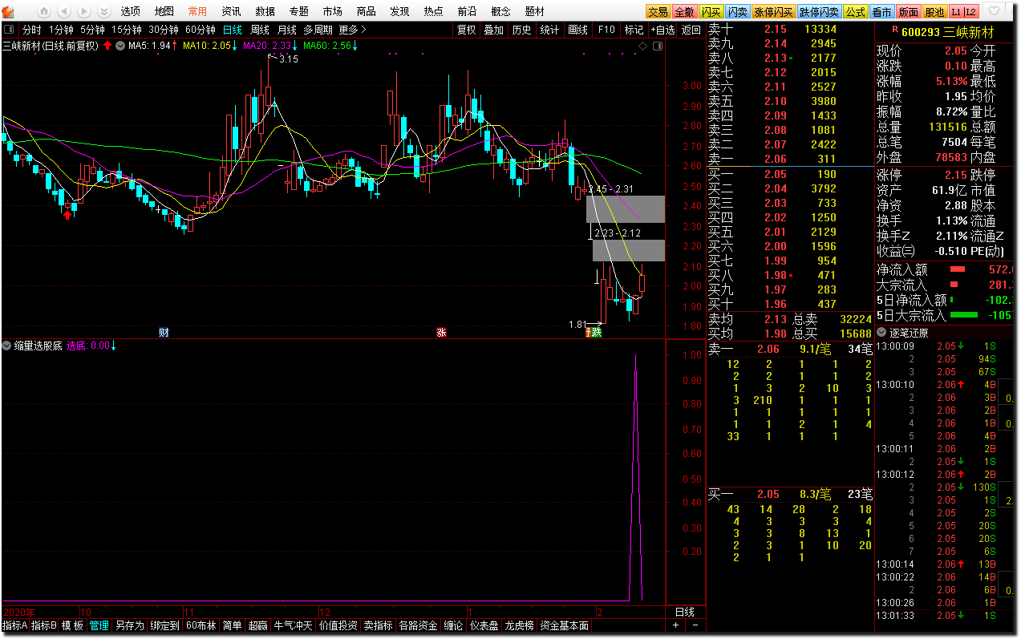Viewport: 1021px width, 639px height.
Task: Open the 选项 menu
Action: 131,11
